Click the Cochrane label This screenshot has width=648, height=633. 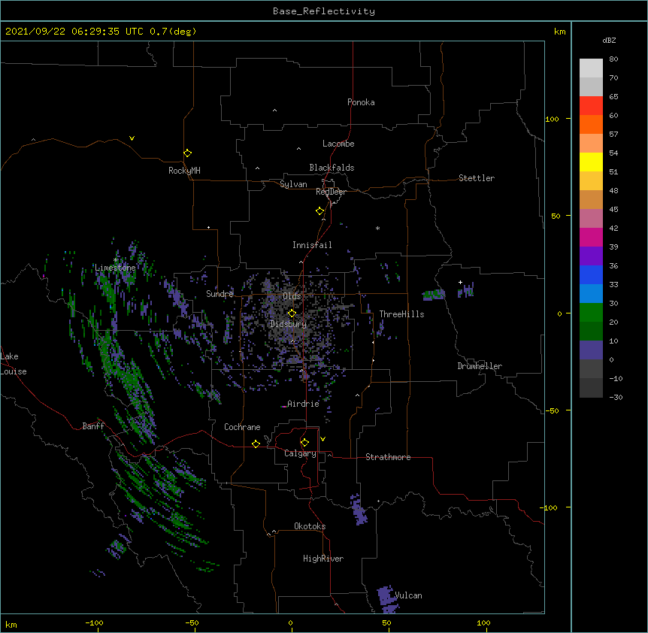242,427
